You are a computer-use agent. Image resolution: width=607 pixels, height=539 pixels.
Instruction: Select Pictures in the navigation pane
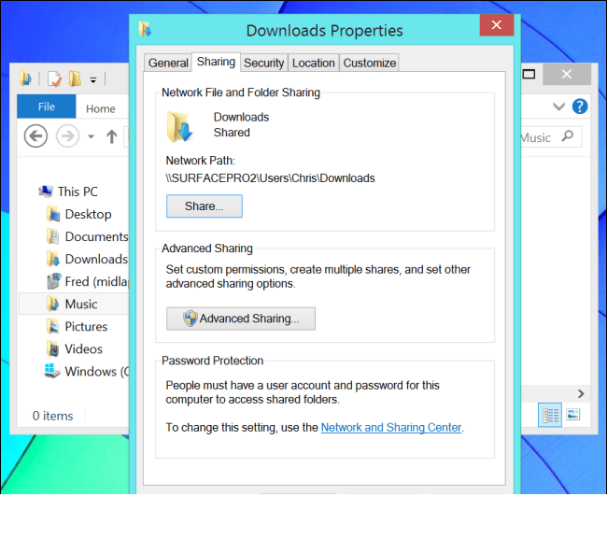click(x=86, y=326)
